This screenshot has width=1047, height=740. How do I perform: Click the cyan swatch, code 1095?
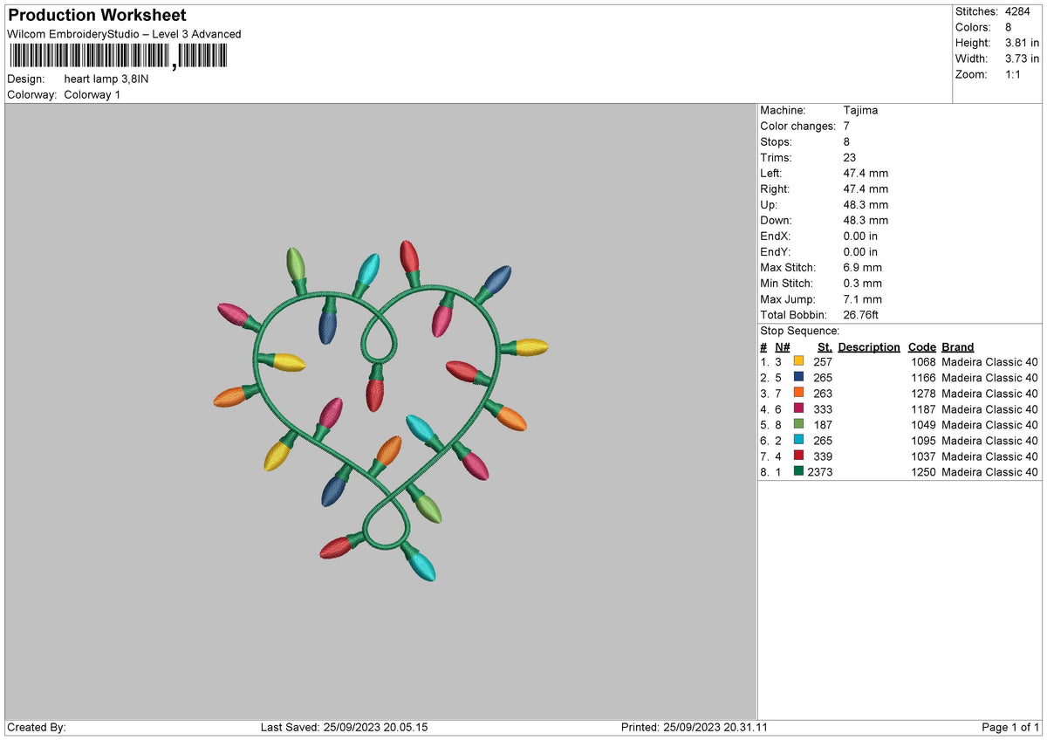click(x=798, y=441)
